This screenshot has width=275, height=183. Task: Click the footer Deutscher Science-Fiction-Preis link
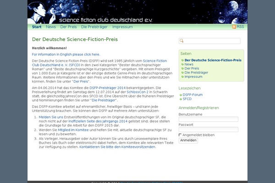[152, 182]
